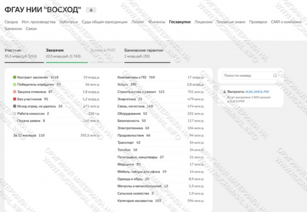Open the Участник sub-tab
The width and height of the screenshot is (307, 212).
pyautogui.click(x=13, y=51)
